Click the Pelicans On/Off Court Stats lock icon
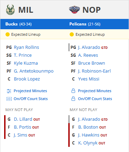This screenshot has height=152, width=129. [73, 99]
